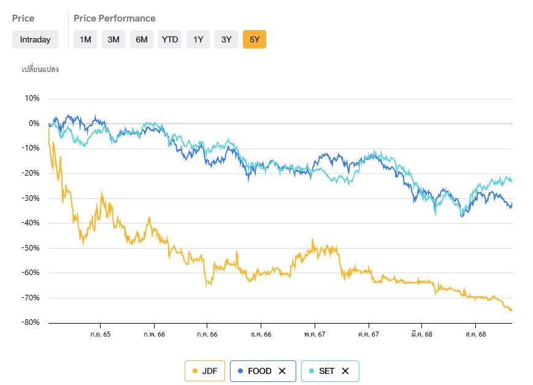
Task: Remove SET index from the chart
Action: 345,371
